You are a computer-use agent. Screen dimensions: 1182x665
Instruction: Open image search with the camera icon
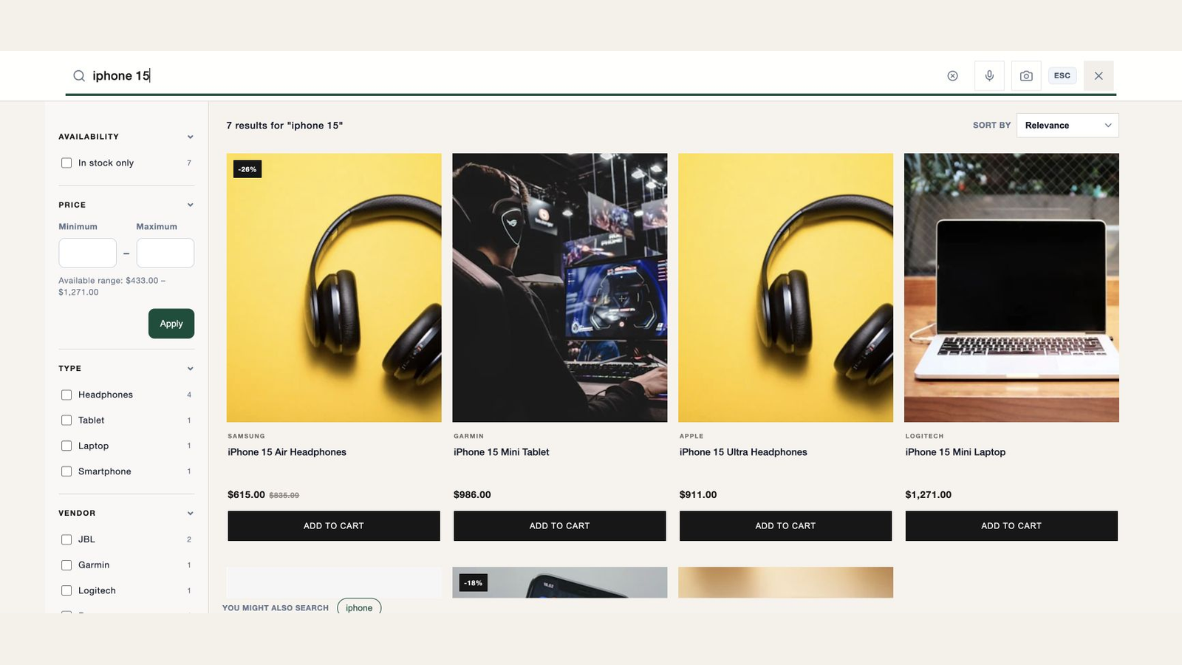[1026, 76]
